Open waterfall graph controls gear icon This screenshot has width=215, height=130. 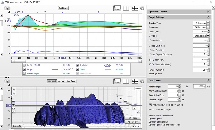[x=142, y=81]
